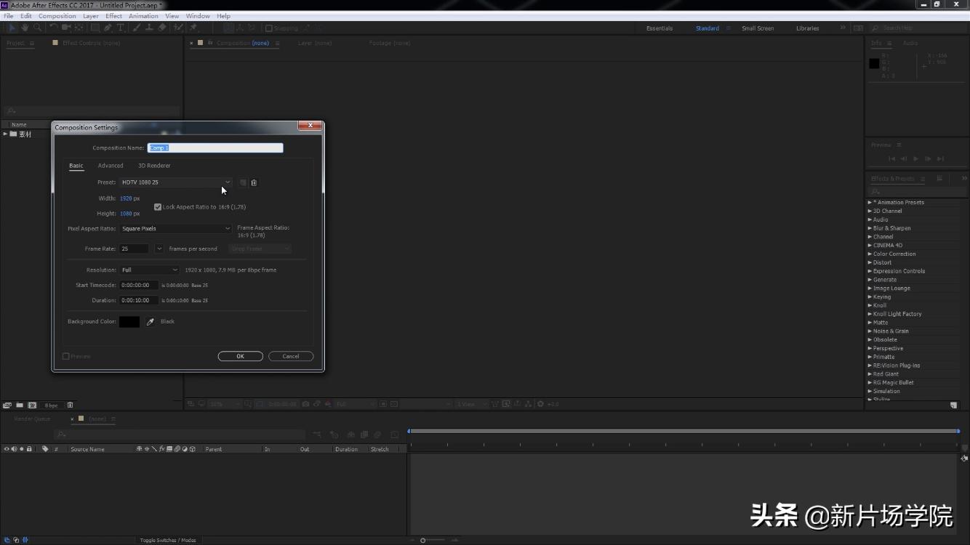Image resolution: width=970 pixels, height=545 pixels.
Task: Select the Rectangle shape tool
Action: [95, 28]
